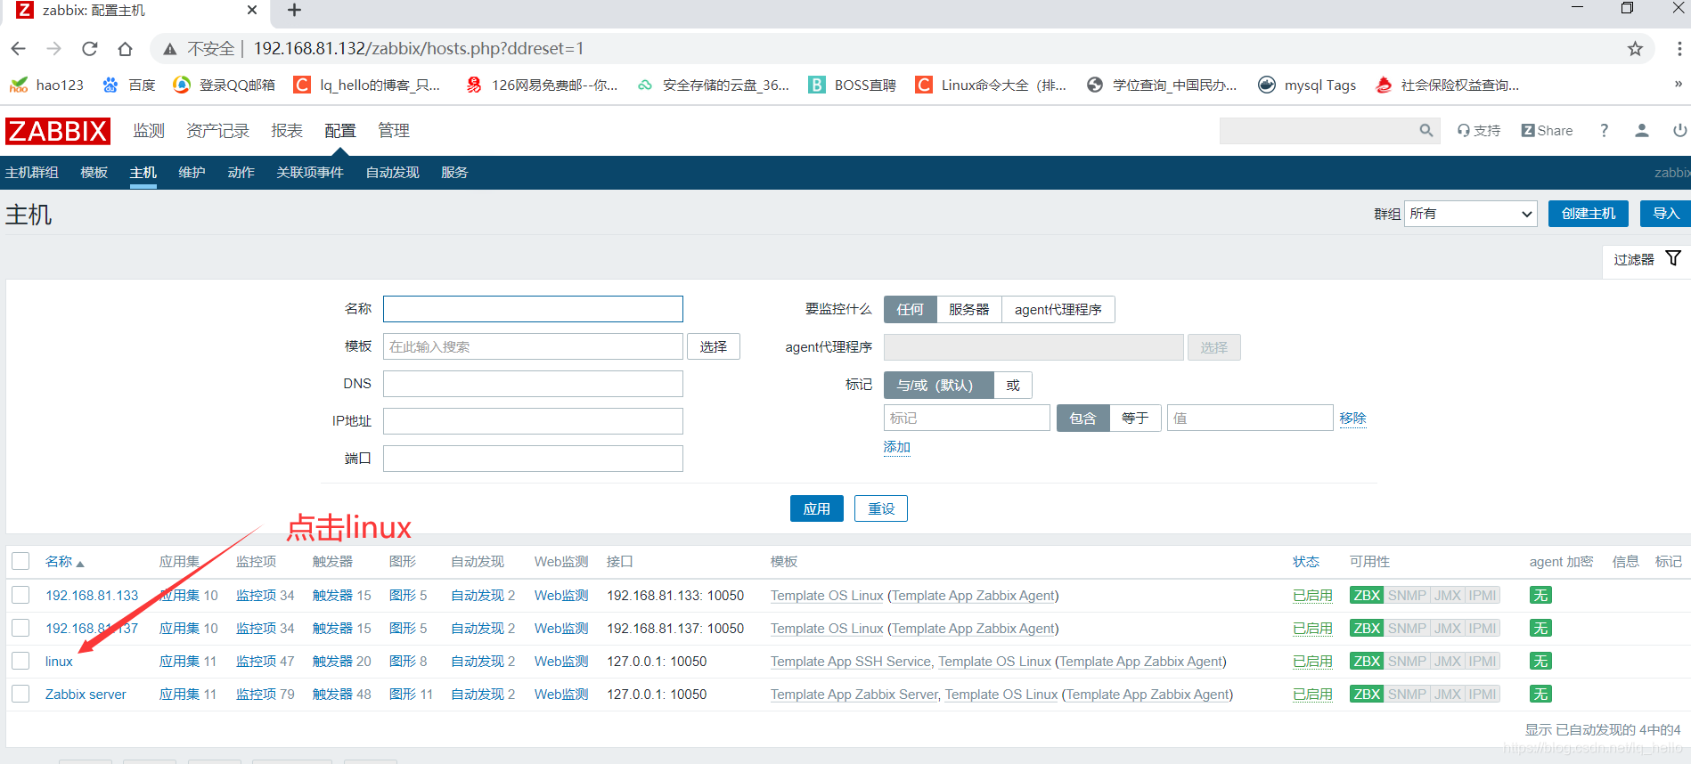Check the 192.168.81.137 host row checkbox
The width and height of the screenshot is (1691, 764).
(20, 628)
